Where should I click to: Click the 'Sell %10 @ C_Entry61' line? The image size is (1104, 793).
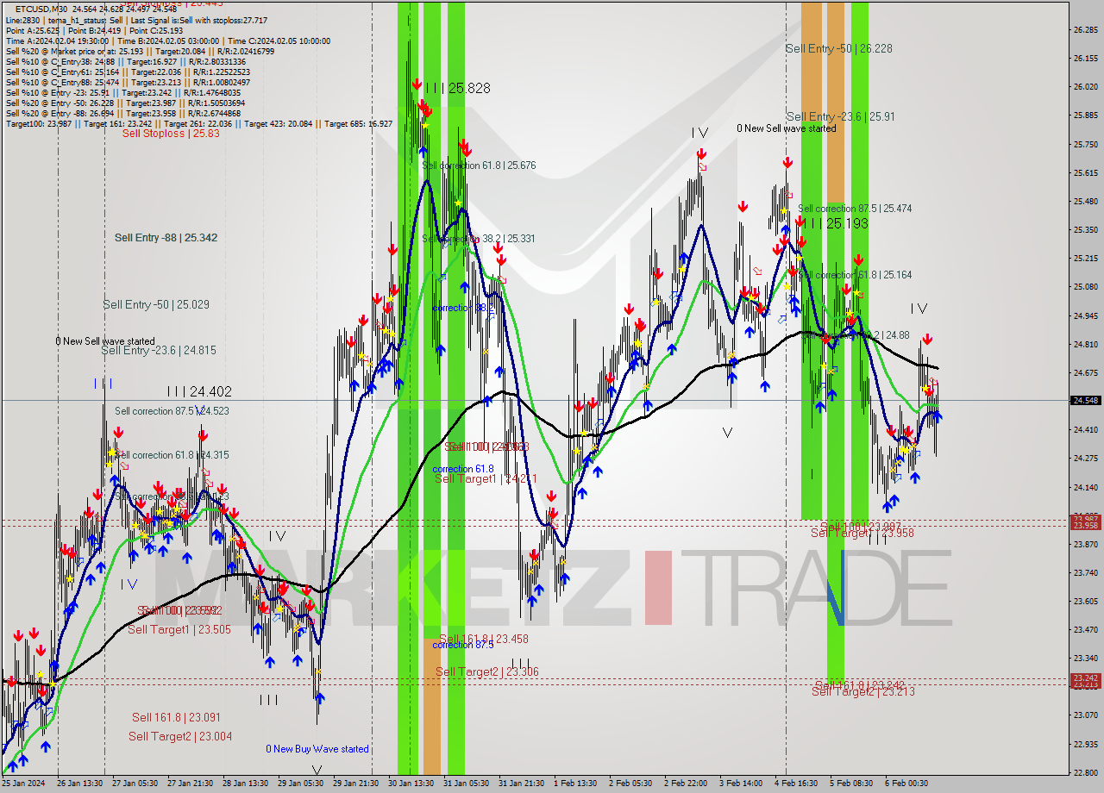point(128,72)
